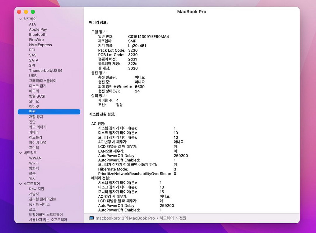316x233 pixels.
Task: Click the MacBook Pro window title
Action: pos(192,12)
